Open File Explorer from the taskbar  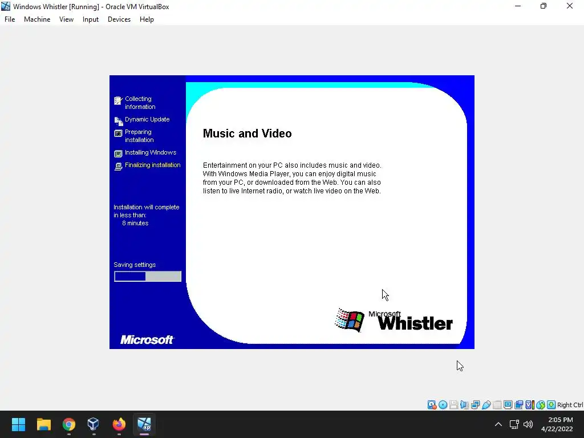point(43,424)
